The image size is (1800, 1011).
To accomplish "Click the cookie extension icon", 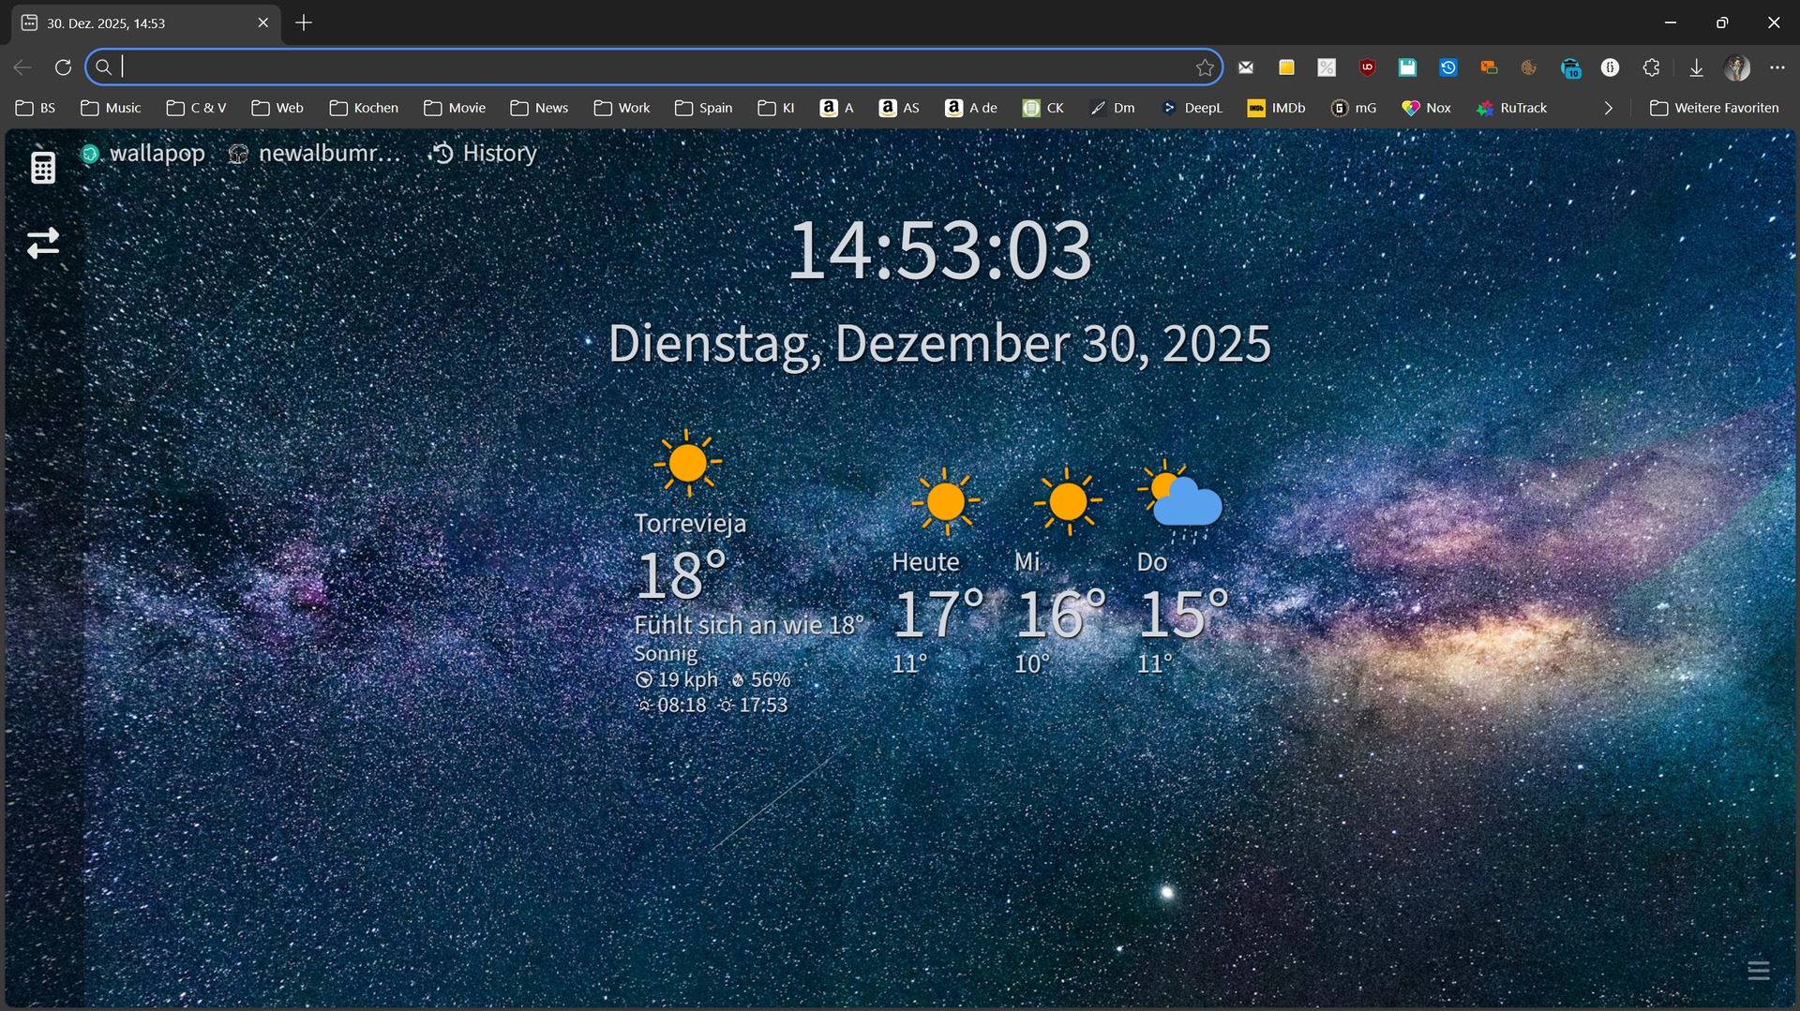I will (1529, 67).
